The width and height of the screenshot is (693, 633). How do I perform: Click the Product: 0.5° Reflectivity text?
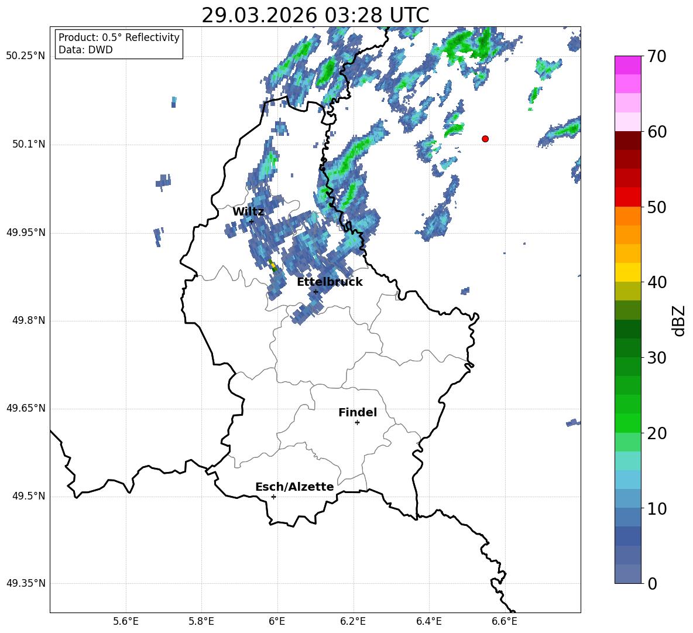coord(119,37)
